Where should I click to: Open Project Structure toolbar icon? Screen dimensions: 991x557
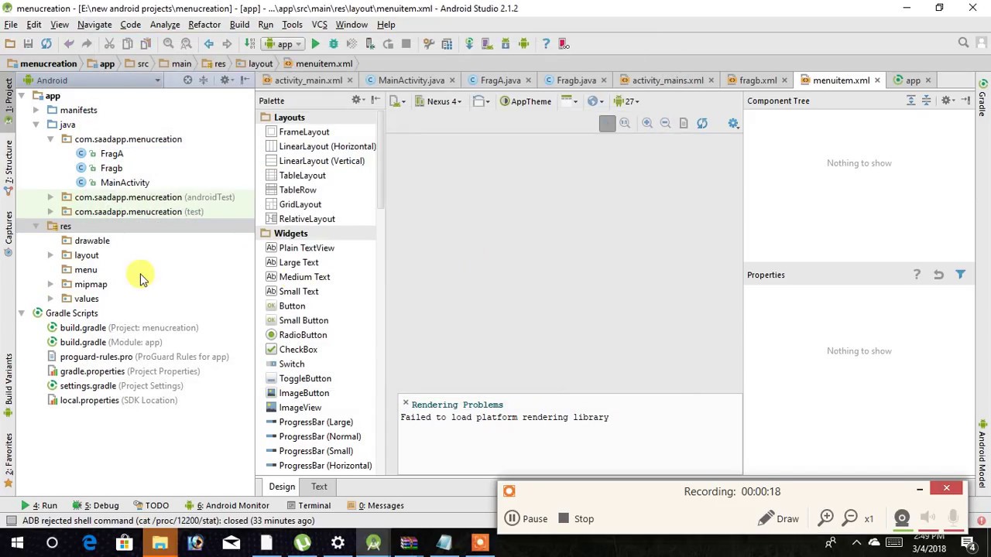coord(447,43)
